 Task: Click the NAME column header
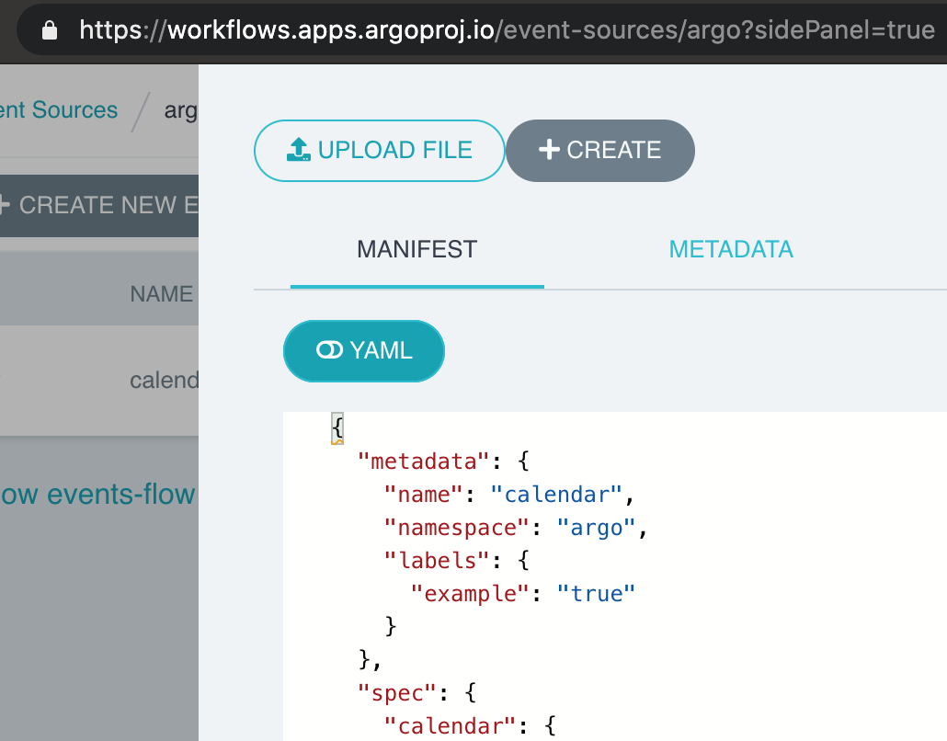[x=161, y=294]
